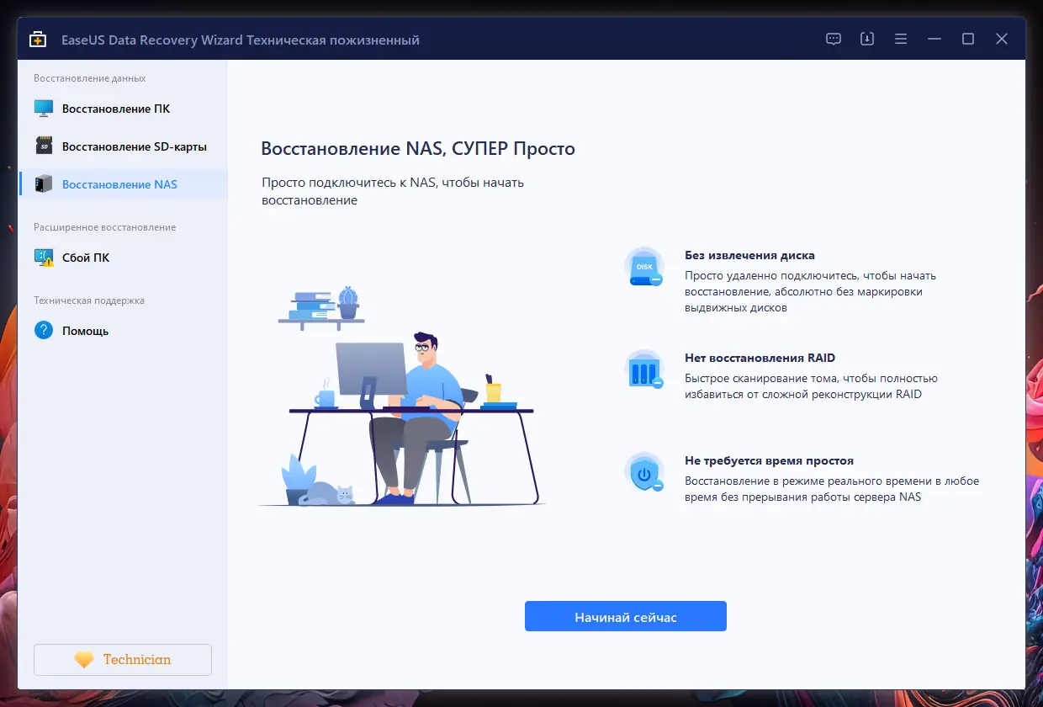1043x707 pixels.
Task: Open Сбой ПК section
Action: pyautogui.click(x=123, y=258)
